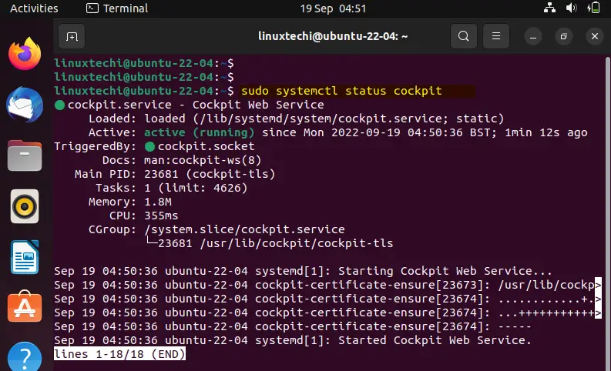
Task: Open LibreOffice Writer from the dock
Action: [25, 257]
